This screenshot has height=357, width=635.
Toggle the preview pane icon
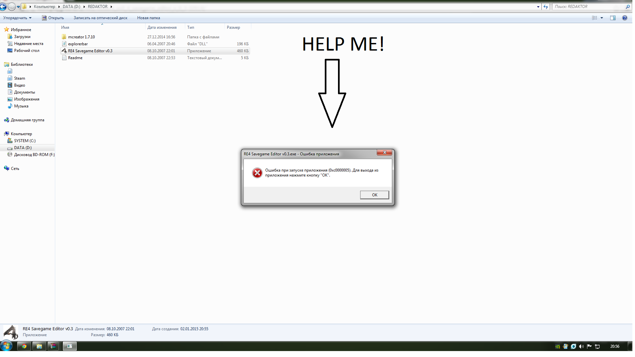click(613, 18)
